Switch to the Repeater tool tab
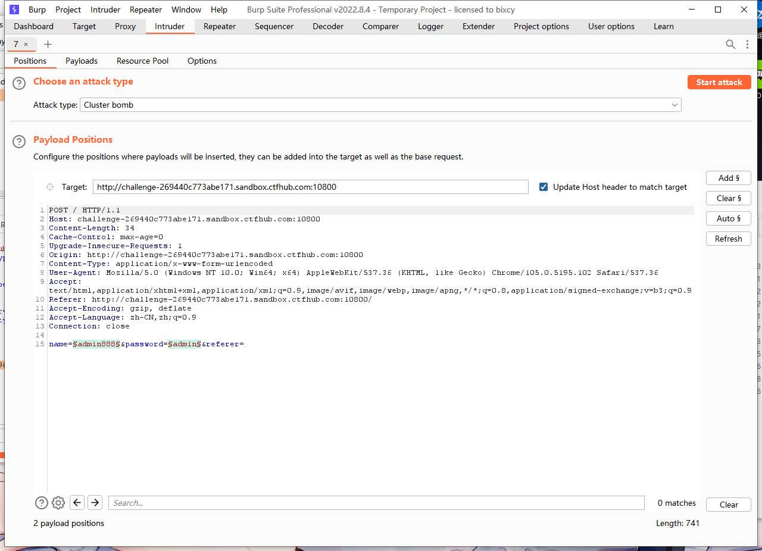The width and height of the screenshot is (762, 551). (x=220, y=26)
